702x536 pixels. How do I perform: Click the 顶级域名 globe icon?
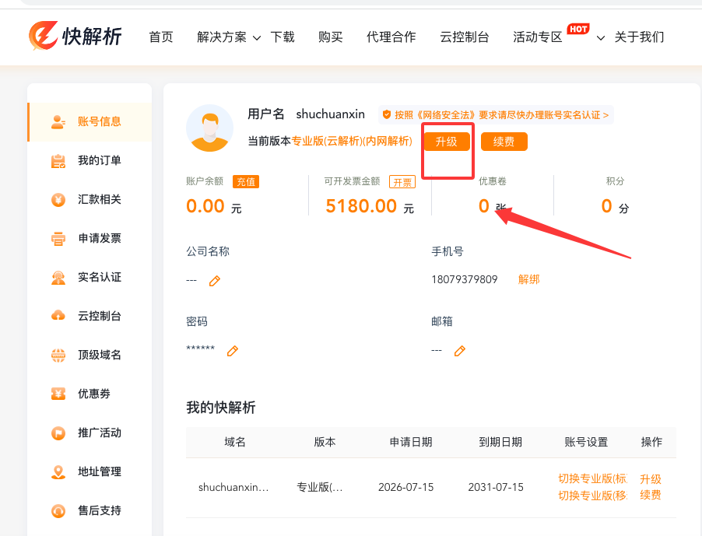tap(58, 356)
